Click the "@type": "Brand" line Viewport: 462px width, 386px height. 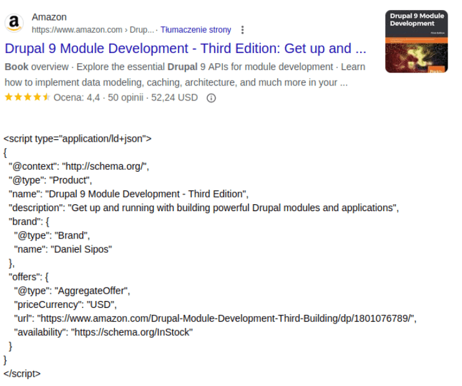pos(52,235)
